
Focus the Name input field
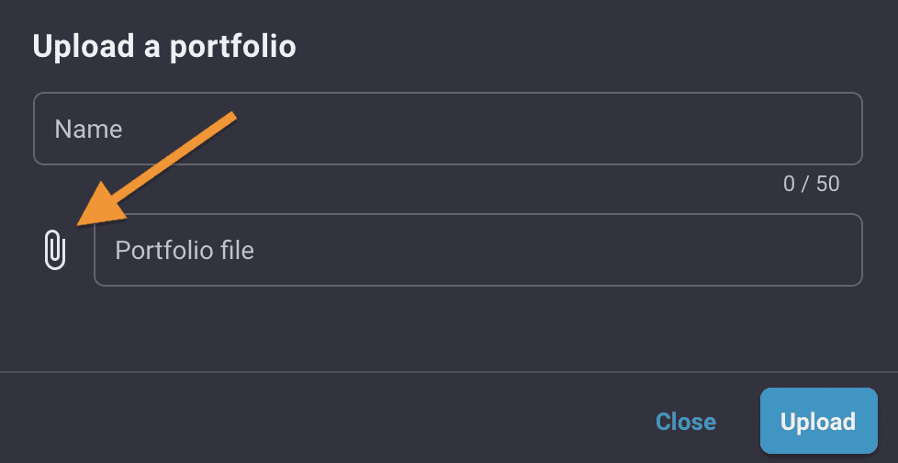448,129
